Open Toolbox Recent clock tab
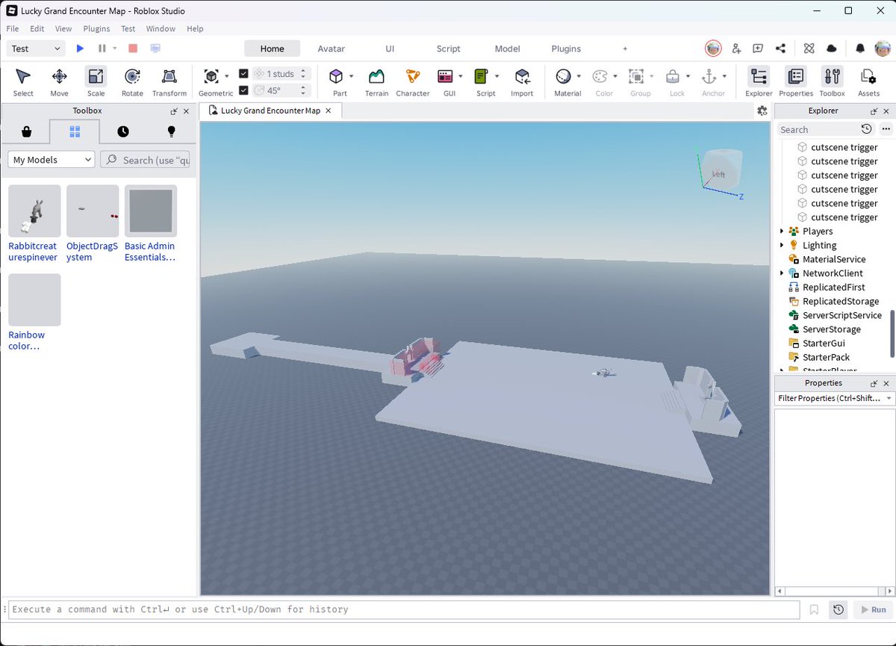 (x=123, y=131)
